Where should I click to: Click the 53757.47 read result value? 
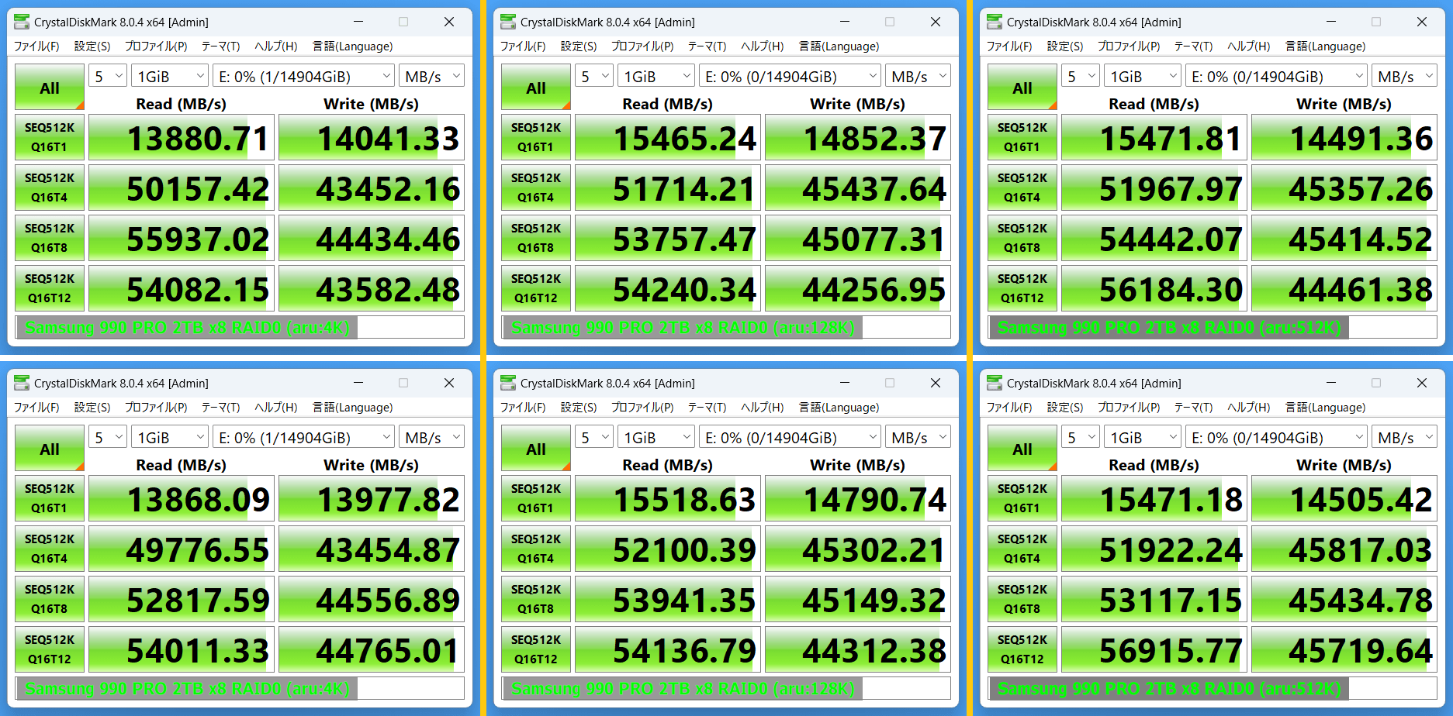tap(668, 238)
